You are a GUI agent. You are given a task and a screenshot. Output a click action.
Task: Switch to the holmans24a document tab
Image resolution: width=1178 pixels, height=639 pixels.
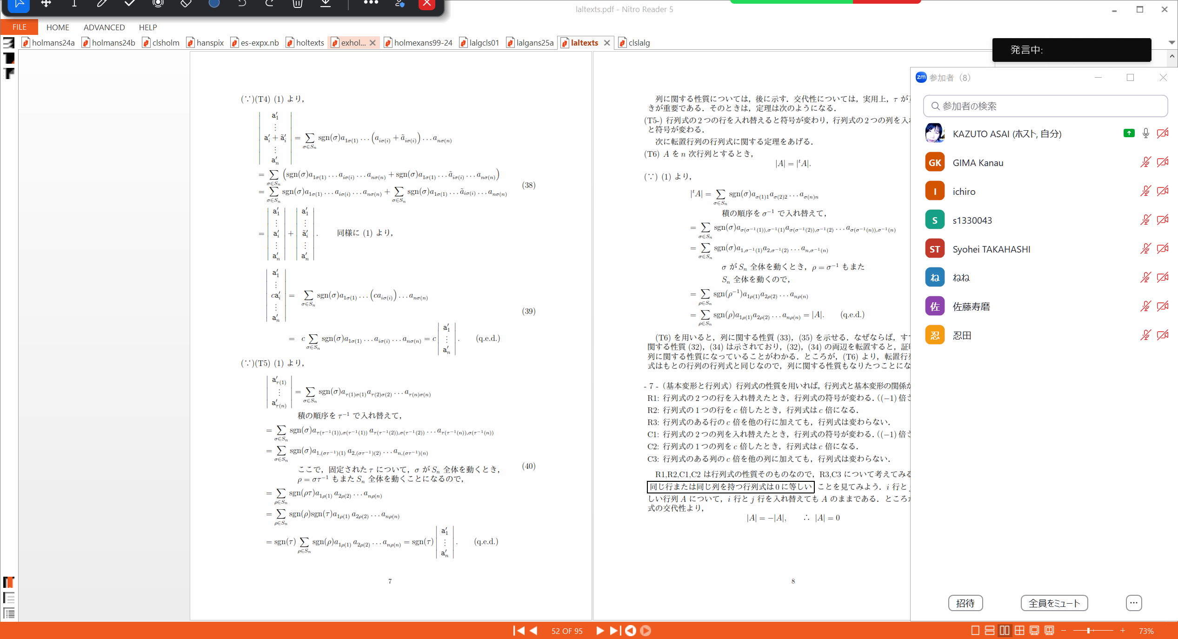[48, 43]
